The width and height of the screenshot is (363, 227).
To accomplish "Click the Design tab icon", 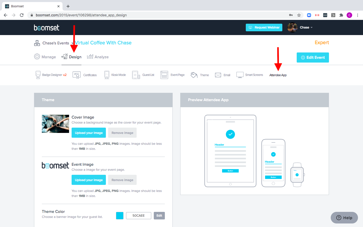I will [65, 56].
